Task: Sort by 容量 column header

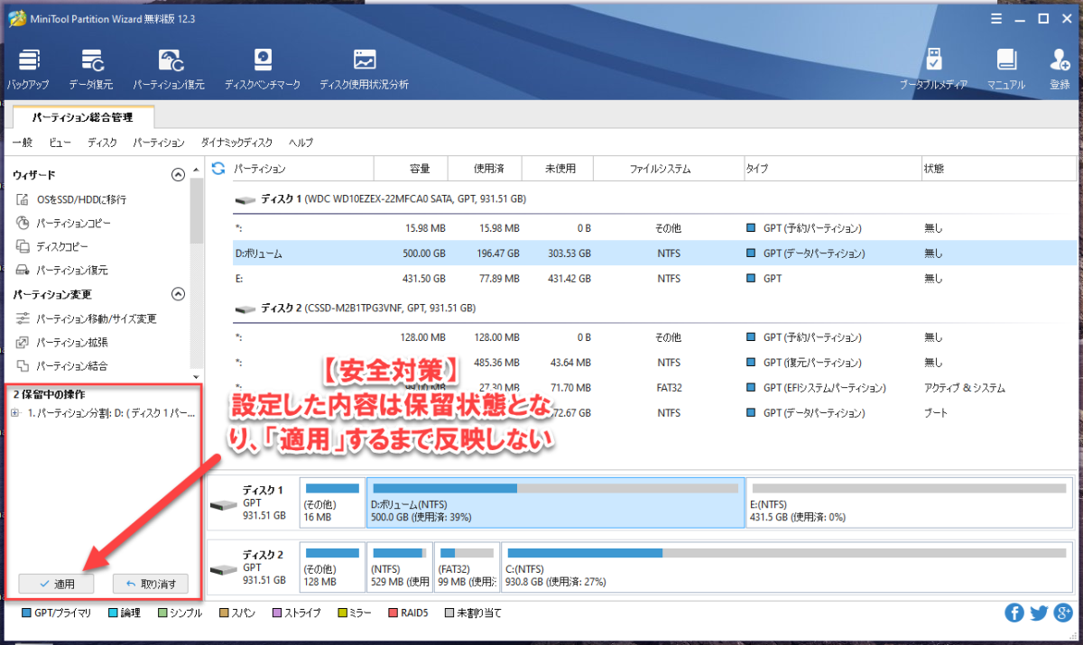Action: 412,169
